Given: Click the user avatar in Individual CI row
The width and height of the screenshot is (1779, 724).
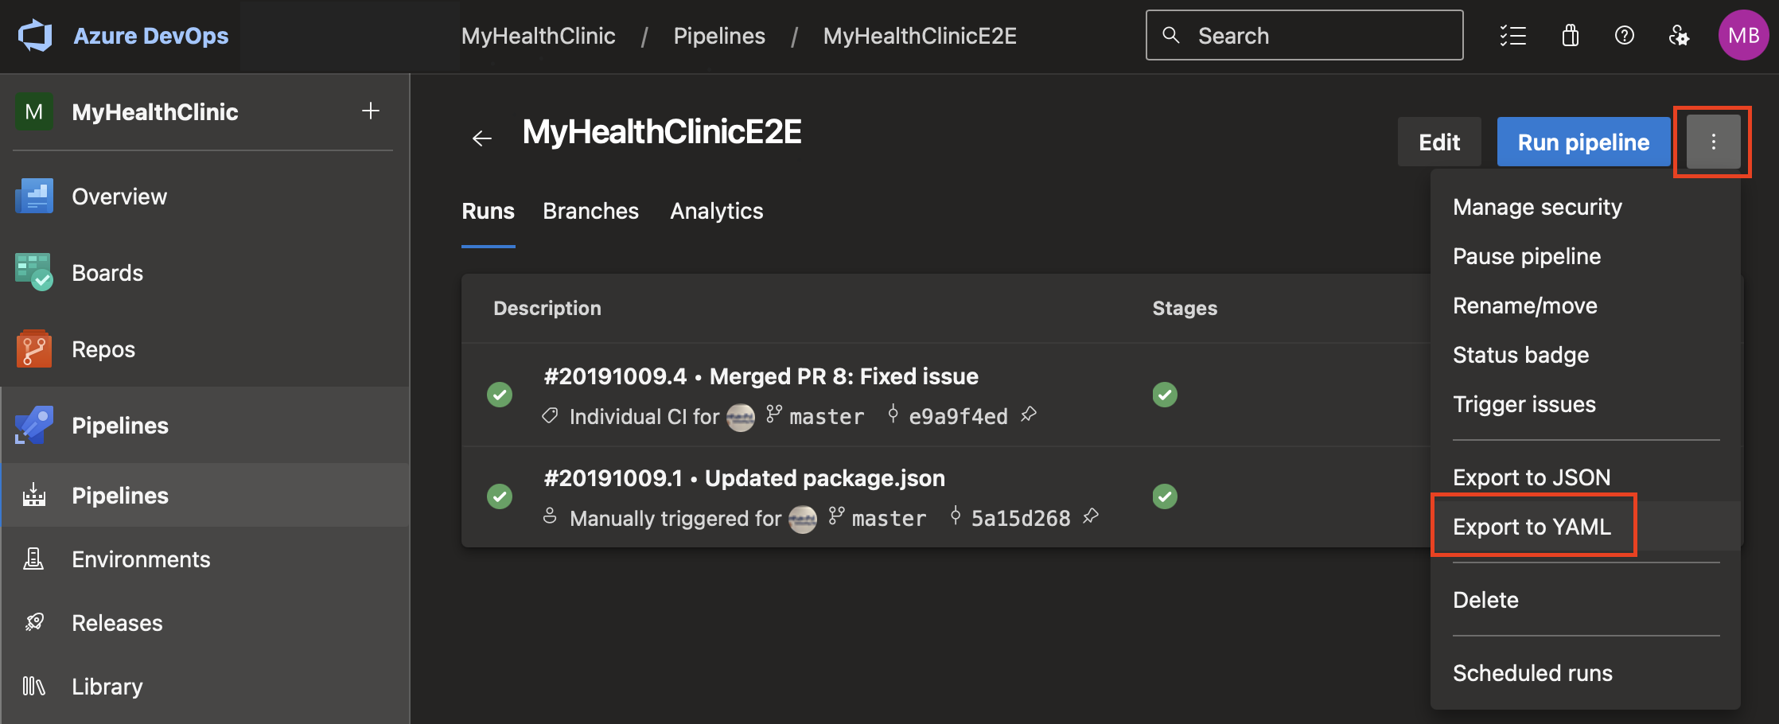Looking at the screenshot, I should [x=741, y=417].
